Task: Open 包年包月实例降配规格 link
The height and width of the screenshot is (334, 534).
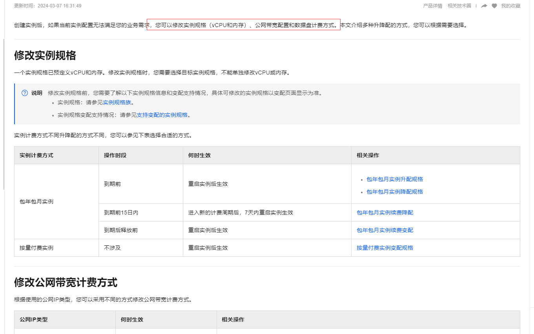Action: pos(395,192)
